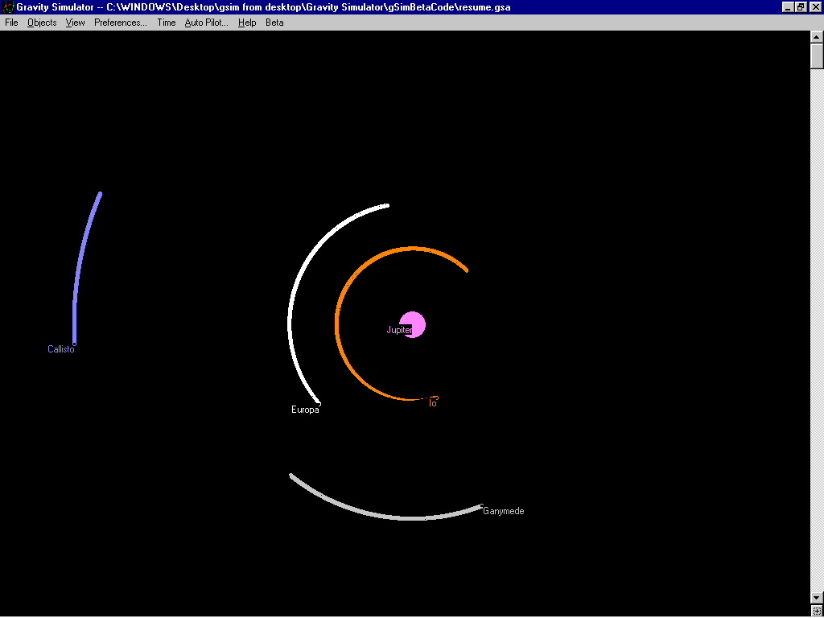Click the Io label
The image size is (824, 618).
click(x=433, y=403)
